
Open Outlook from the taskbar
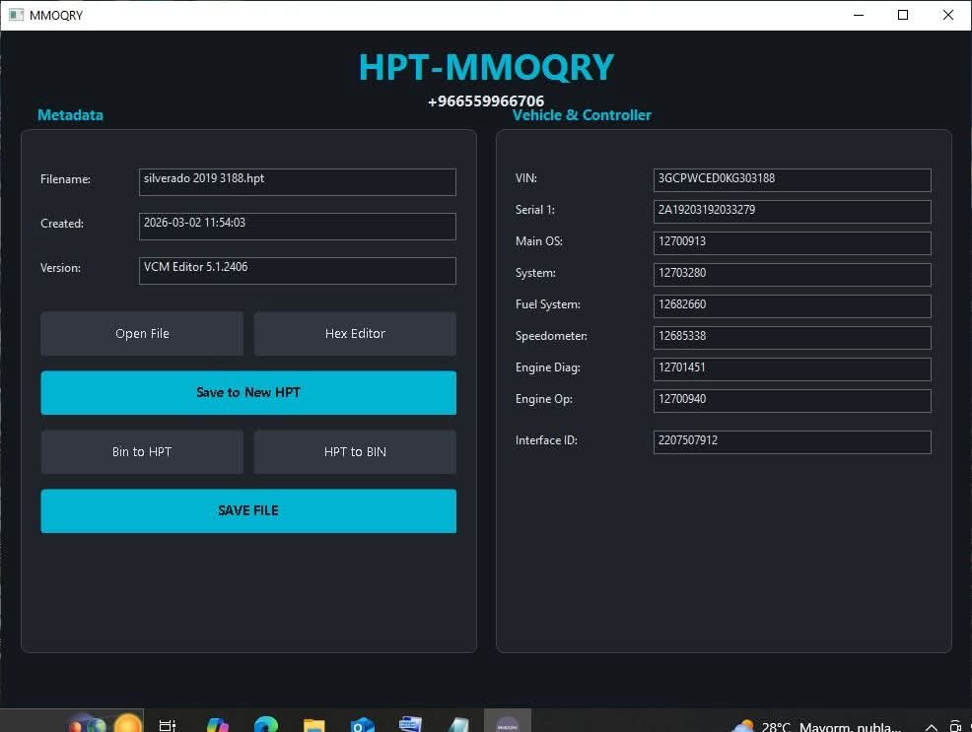click(362, 725)
